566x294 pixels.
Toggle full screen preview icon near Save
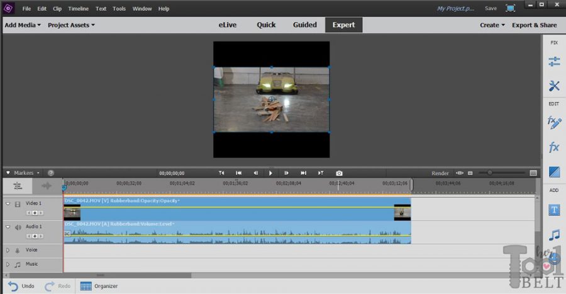pos(511,8)
